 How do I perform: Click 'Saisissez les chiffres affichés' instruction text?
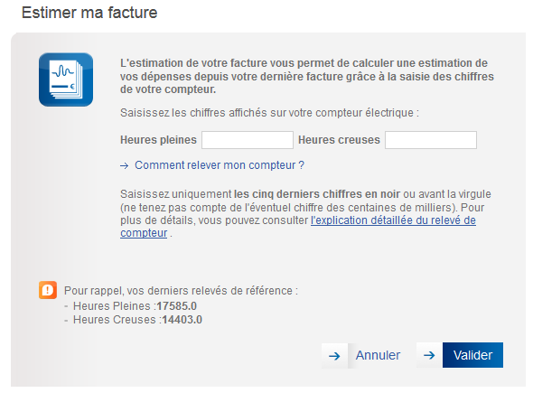(269, 113)
